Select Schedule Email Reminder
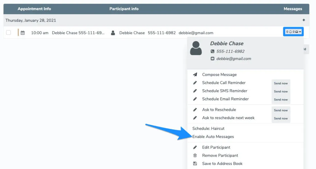 (x=225, y=99)
